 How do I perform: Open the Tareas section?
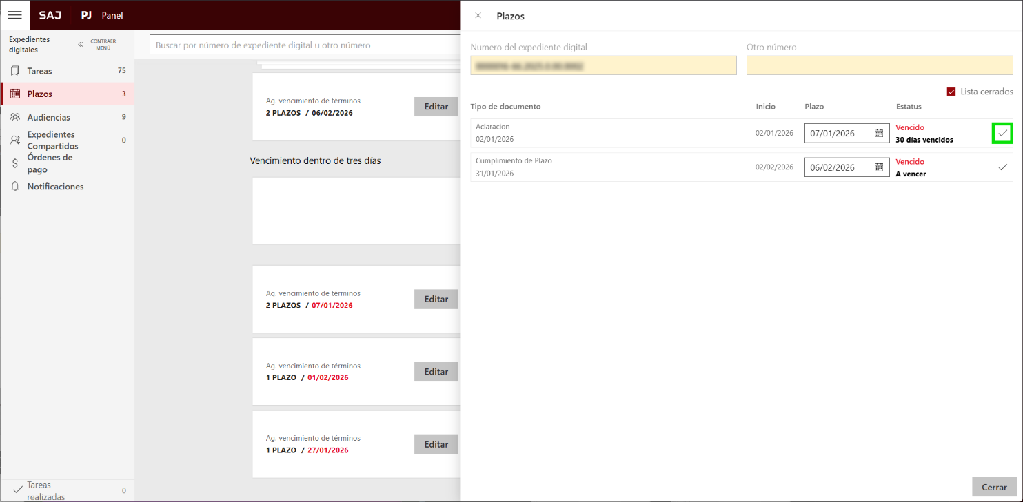(39, 71)
